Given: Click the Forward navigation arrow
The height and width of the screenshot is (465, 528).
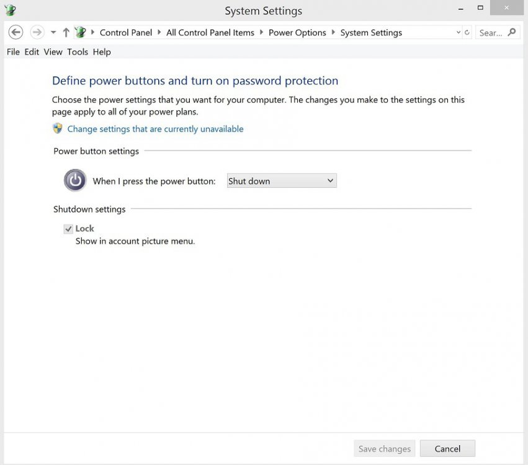Looking at the screenshot, I should [x=37, y=32].
